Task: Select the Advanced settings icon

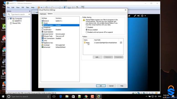Action: 43,47
